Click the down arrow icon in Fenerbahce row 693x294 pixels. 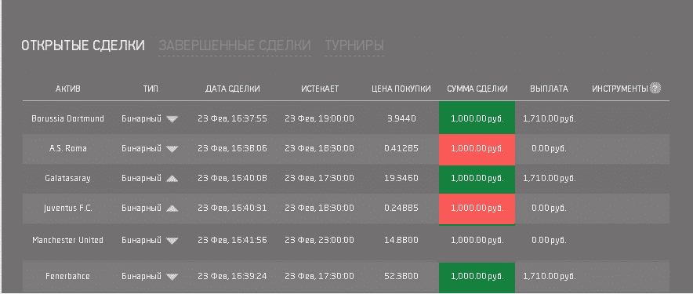click(172, 277)
